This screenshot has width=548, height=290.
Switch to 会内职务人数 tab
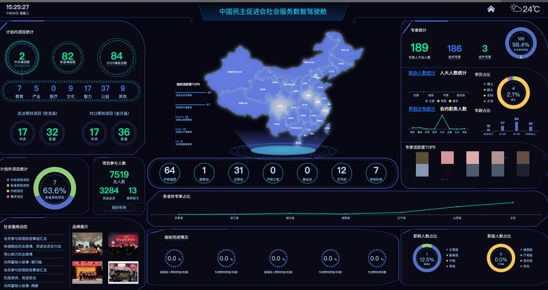[453, 109]
